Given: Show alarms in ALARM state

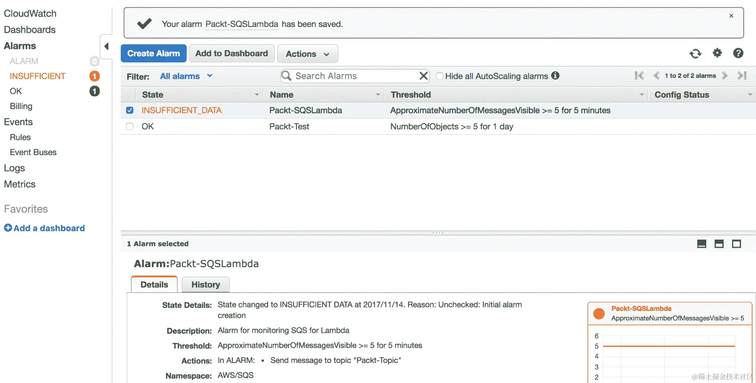Looking at the screenshot, I should point(24,61).
